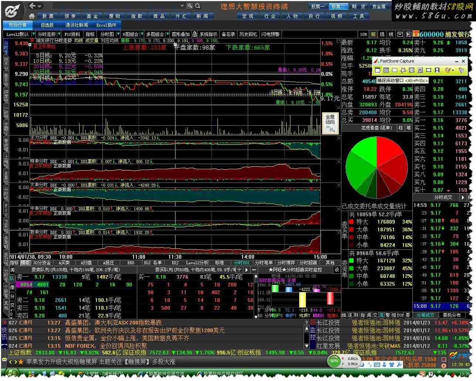Select the 队 side tab

[x=12, y=279]
